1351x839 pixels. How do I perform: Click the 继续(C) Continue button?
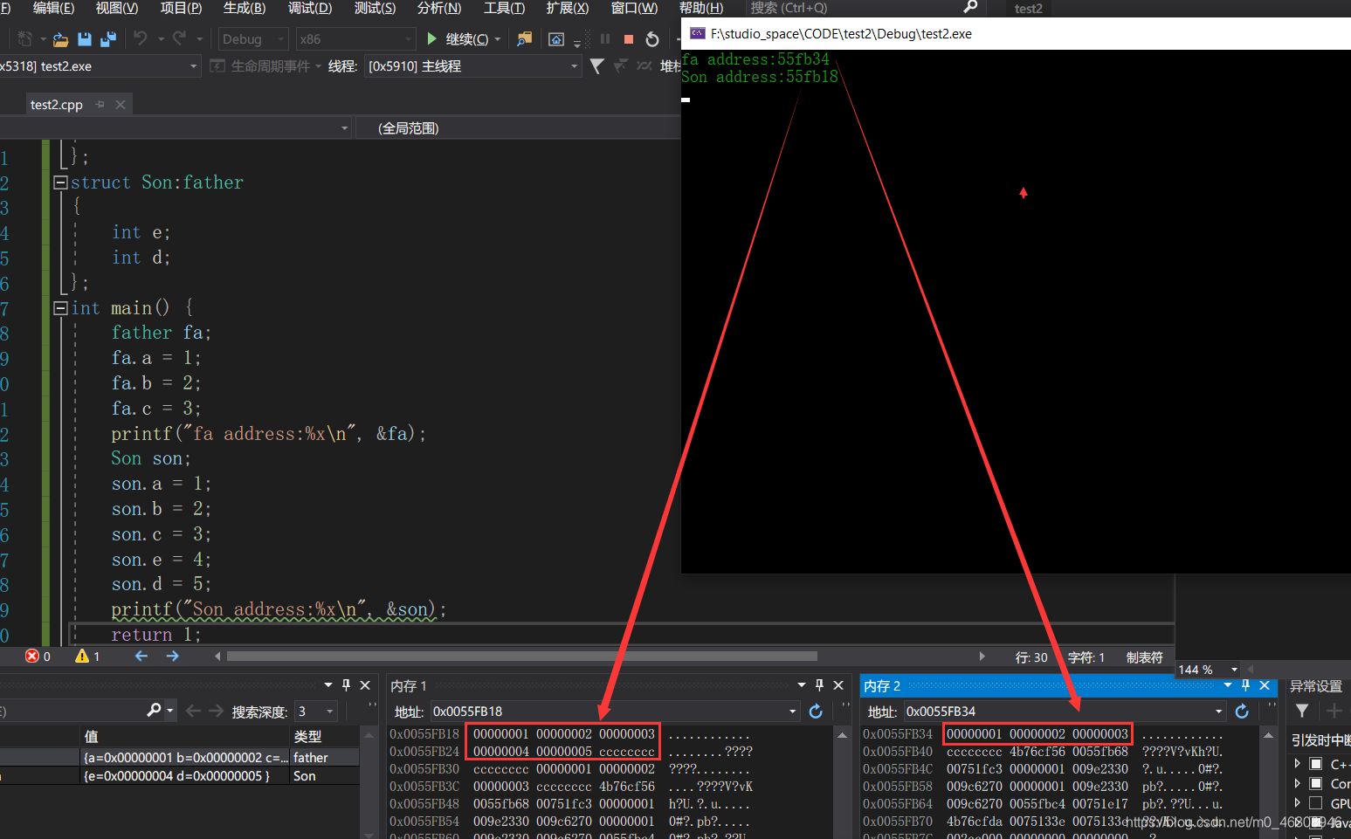click(x=463, y=39)
